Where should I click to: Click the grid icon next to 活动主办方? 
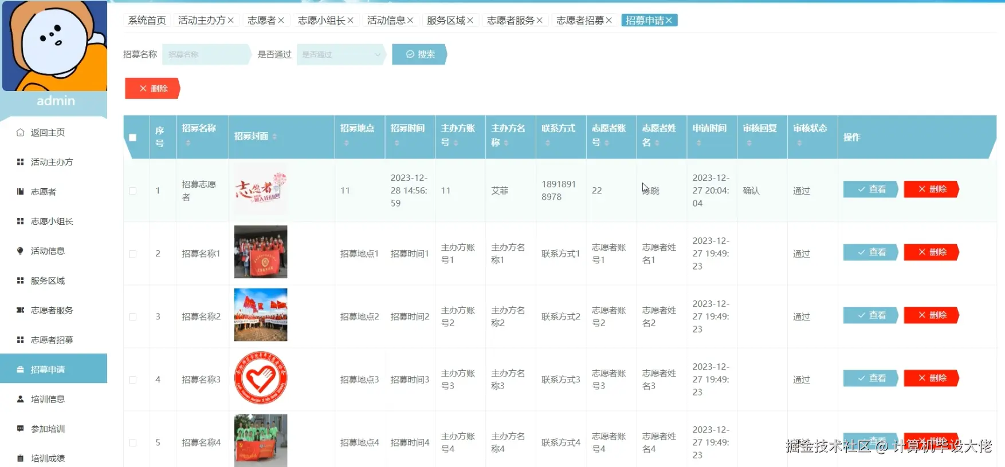point(21,162)
